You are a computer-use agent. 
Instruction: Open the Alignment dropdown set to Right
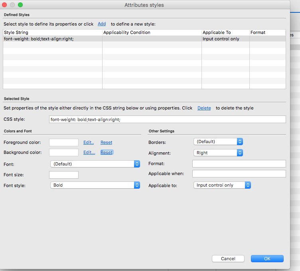tap(218, 153)
